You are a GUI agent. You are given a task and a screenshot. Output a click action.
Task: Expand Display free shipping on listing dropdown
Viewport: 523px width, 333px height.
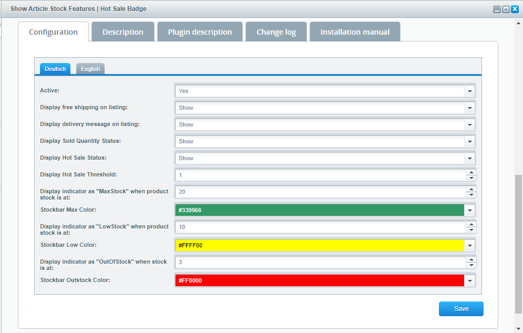click(x=469, y=108)
